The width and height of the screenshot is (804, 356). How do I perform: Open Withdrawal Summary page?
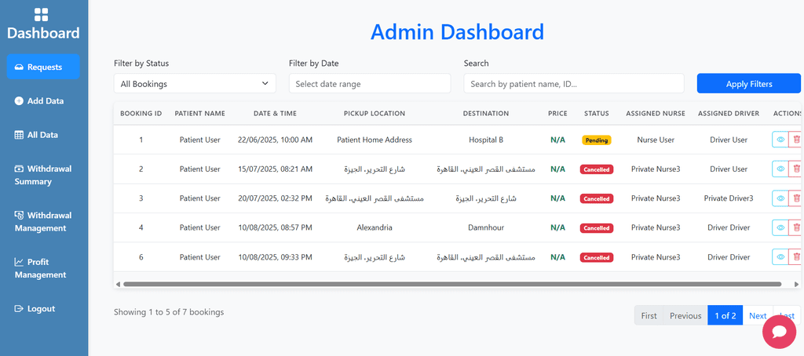pos(43,175)
